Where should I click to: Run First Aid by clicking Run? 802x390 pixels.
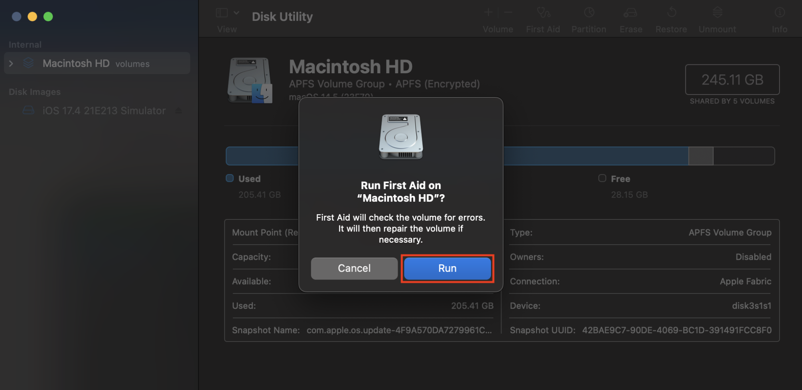(447, 268)
